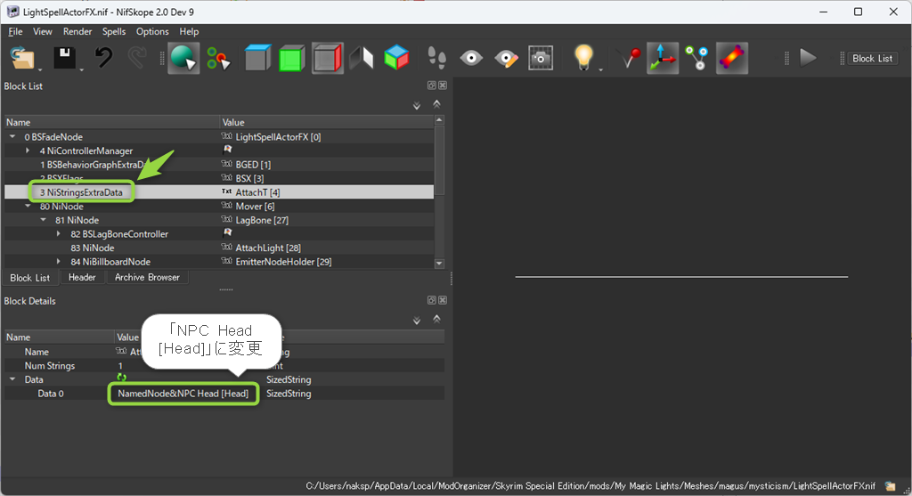Click the EmitterNodeHolder [29] value cell
Image resolution: width=912 pixels, height=496 pixels.
pyautogui.click(x=327, y=262)
